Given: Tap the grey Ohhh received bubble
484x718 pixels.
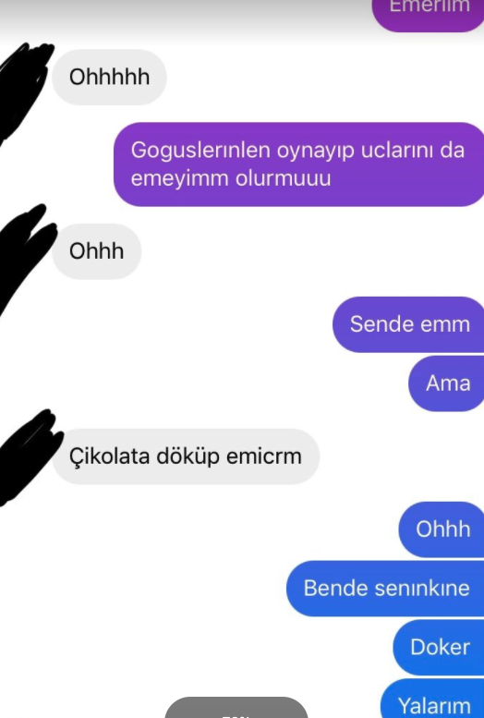Looking at the screenshot, I should pyautogui.click(x=97, y=251).
